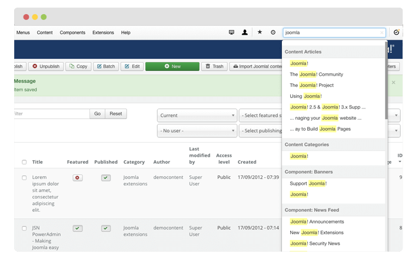Open the Select publishing dropdown

[x=260, y=131]
